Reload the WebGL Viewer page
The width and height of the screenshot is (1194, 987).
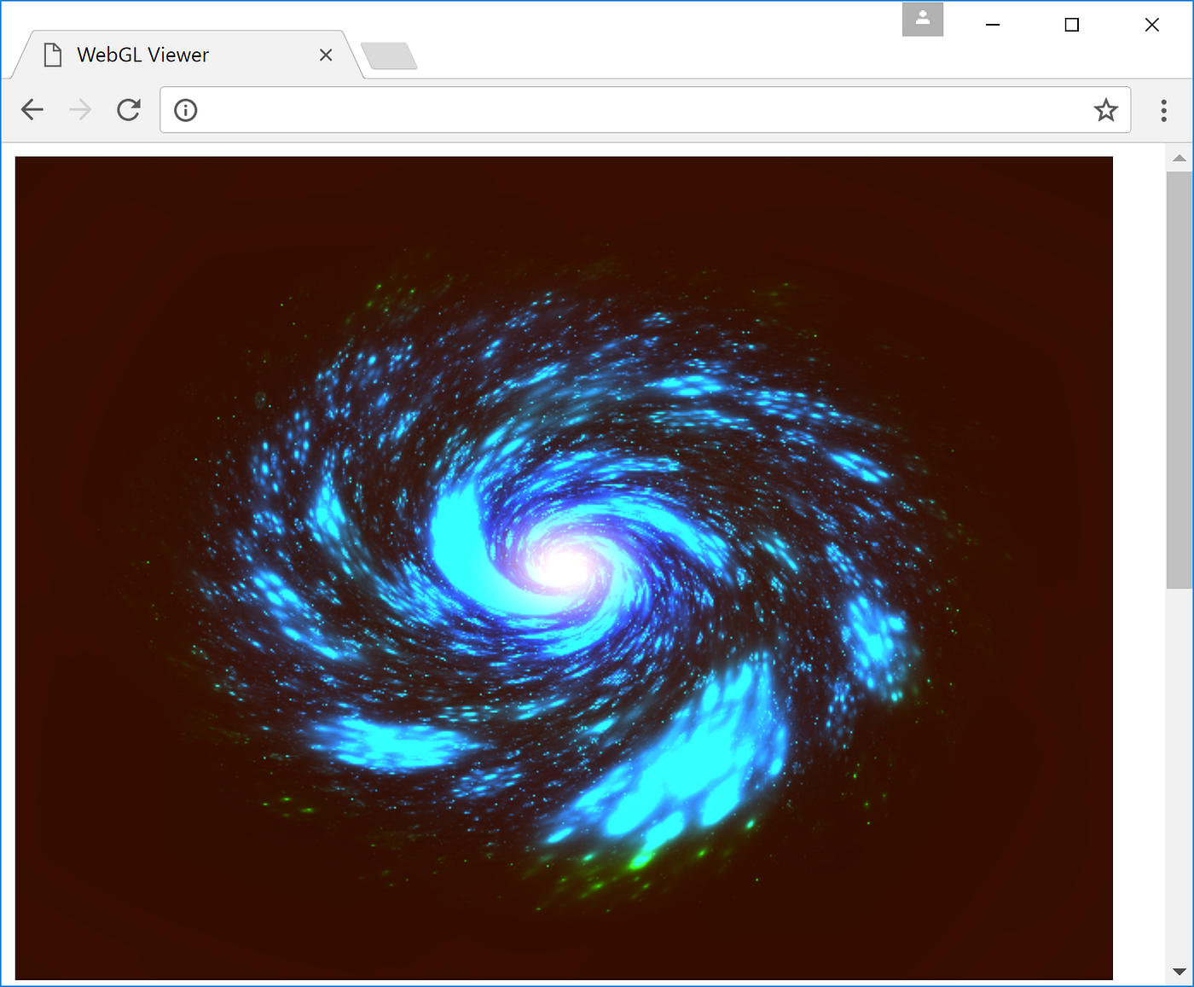pyautogui.click(x=129, y=109)
